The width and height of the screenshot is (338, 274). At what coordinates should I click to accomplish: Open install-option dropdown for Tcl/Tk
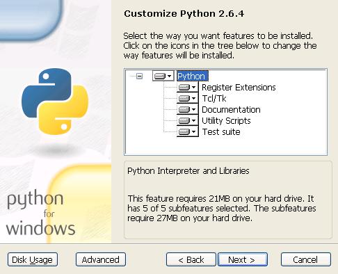pyautogui.click(x=187, y=98)
